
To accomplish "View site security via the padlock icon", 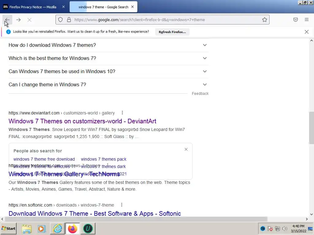I will click(x=69, y=20).
